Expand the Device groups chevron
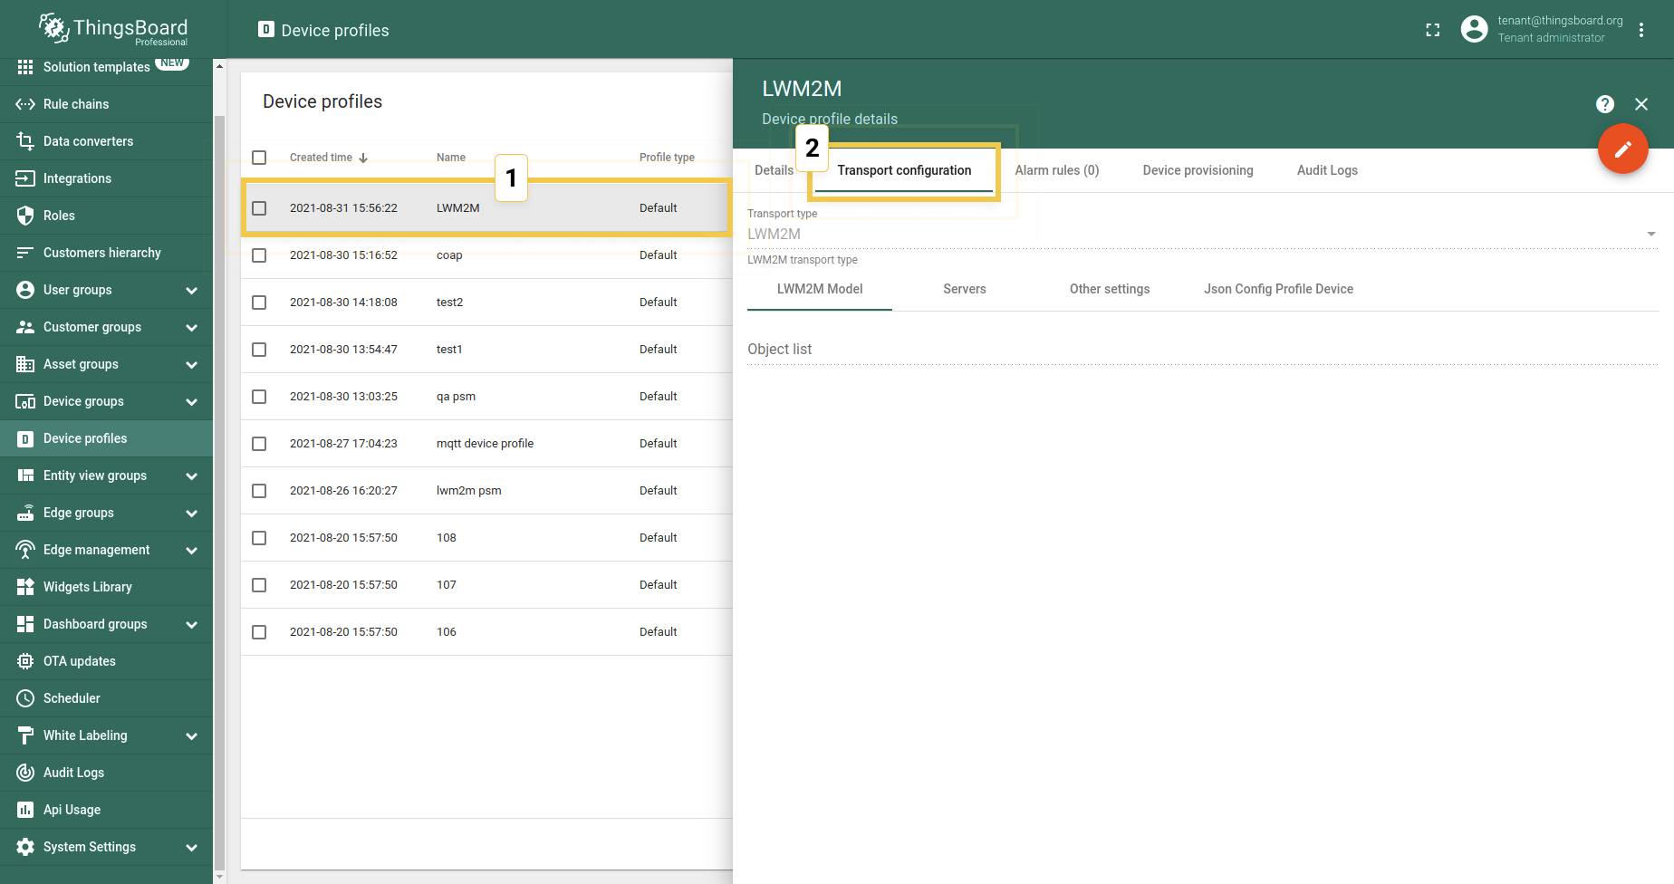The width and height of the screenshot is (1674, 884). (191, 402)
